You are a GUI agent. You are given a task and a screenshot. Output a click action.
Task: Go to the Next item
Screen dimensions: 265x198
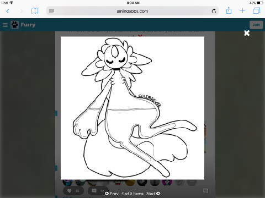(x=153, y=194)
